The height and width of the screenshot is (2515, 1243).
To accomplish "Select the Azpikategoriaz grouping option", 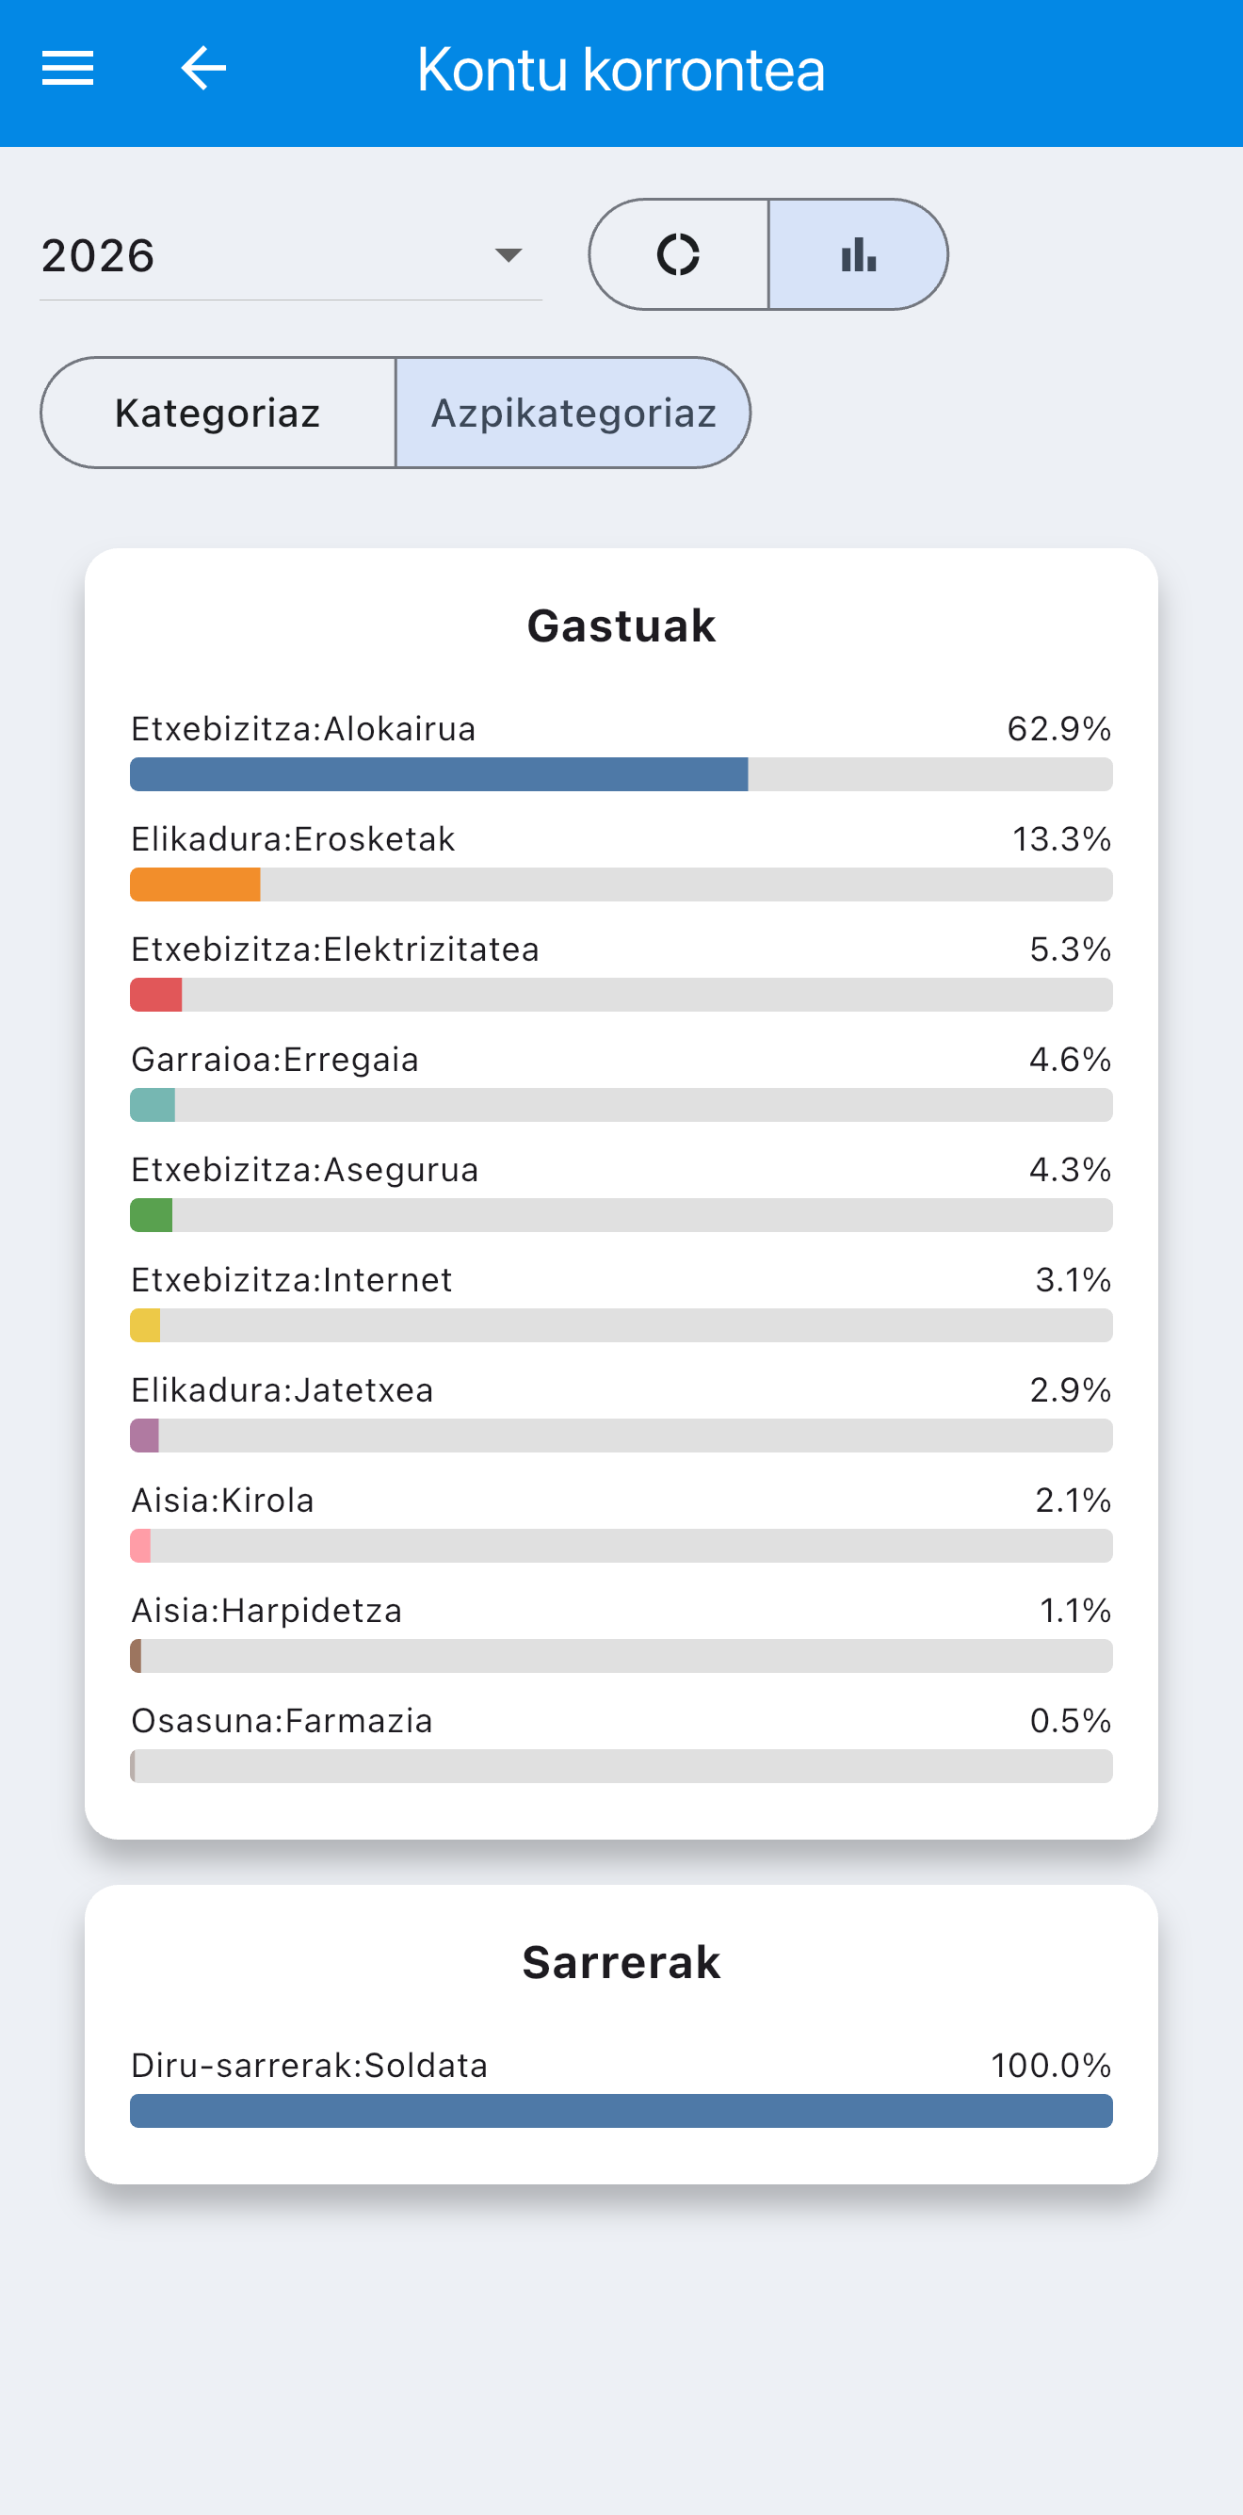I will tap(573, 413).
